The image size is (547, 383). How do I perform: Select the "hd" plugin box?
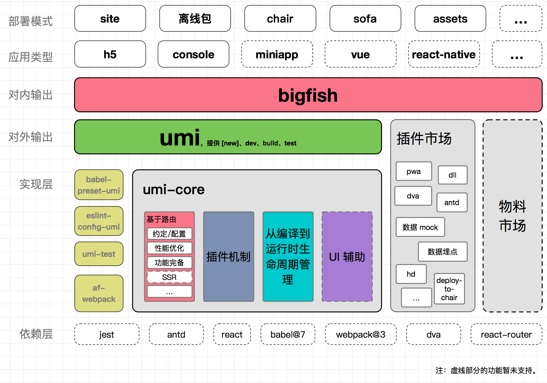coord(411,274)
